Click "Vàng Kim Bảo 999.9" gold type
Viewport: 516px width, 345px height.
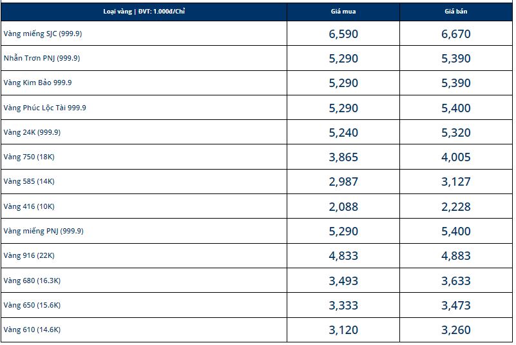point(37,83)
